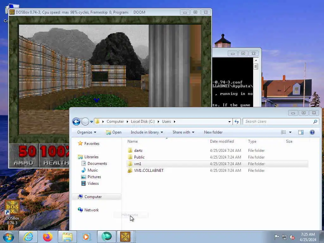Expand the arrow after Users breadcrumb
Image resolution: width=324 pixels, height=243 pixels.
pos(175,121)
